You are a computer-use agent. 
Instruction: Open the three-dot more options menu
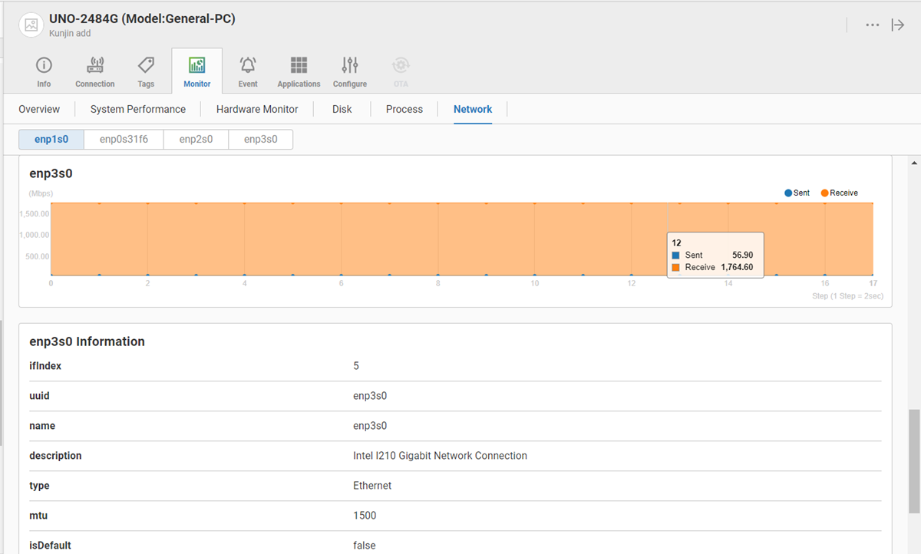point(873,25)
